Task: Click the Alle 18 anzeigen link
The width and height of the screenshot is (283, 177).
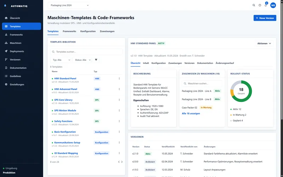Action: click(x=191, y=113)
